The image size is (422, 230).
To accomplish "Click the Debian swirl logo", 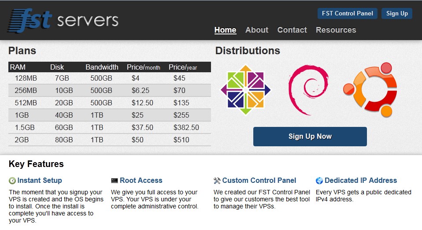I will click(x=308, y=90).
